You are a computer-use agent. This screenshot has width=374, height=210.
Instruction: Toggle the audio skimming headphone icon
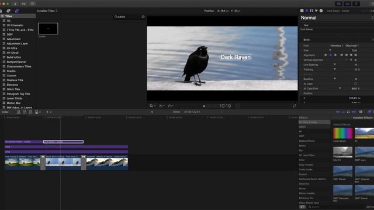tap(348, 112)
